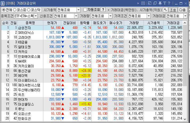
Task: Click the scrollbar down arrow
Action: (x=185, y=119)
